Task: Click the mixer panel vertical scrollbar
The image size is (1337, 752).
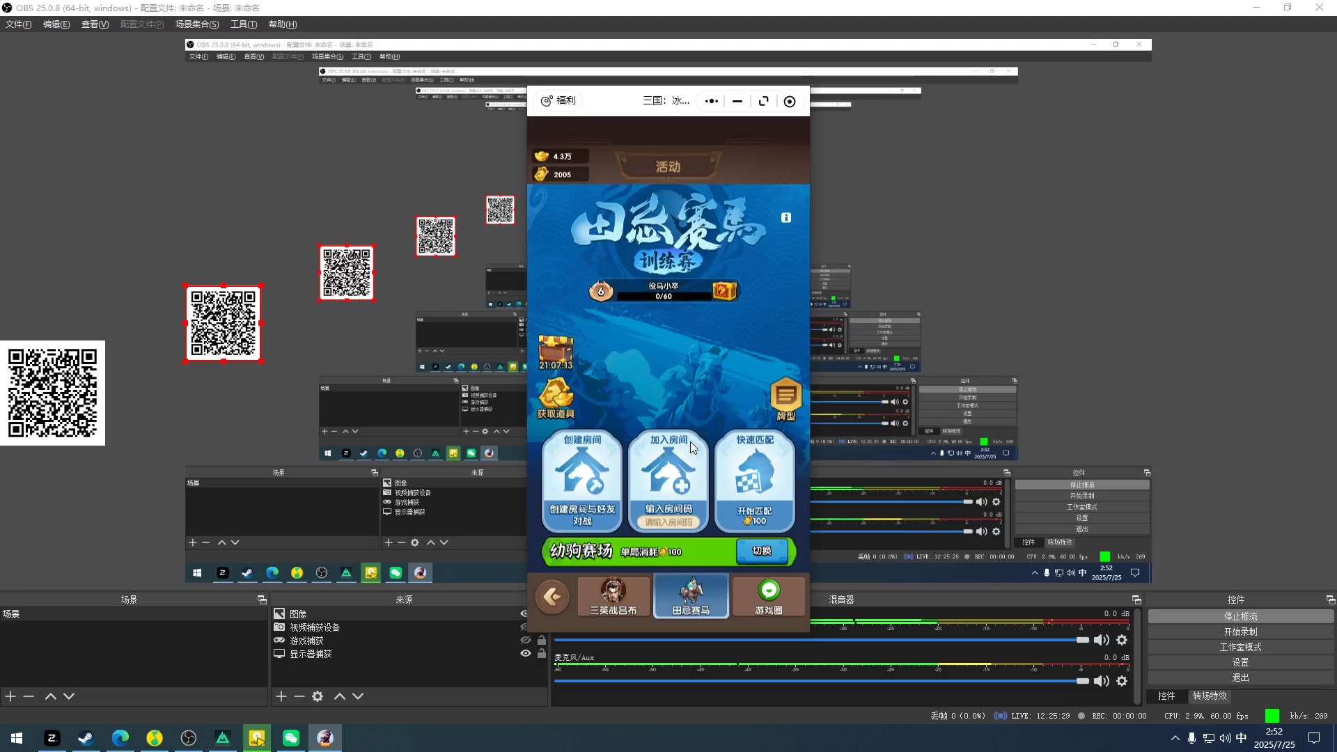Action: (1138, 656)
